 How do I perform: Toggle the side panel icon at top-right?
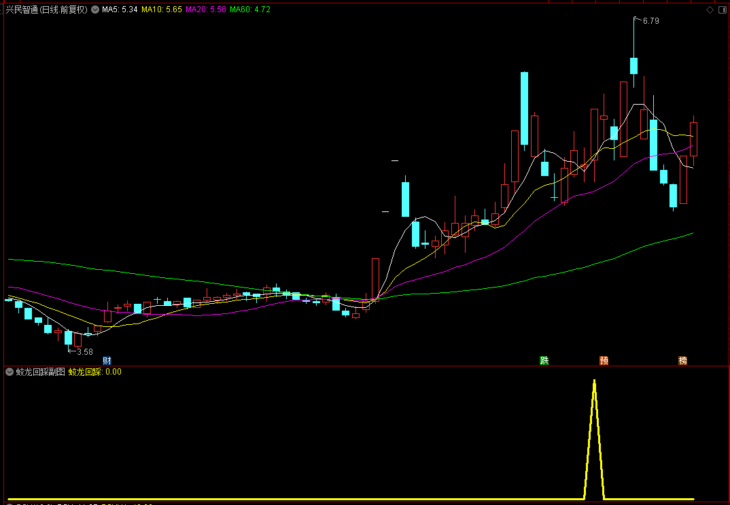[x=722, y=10]
